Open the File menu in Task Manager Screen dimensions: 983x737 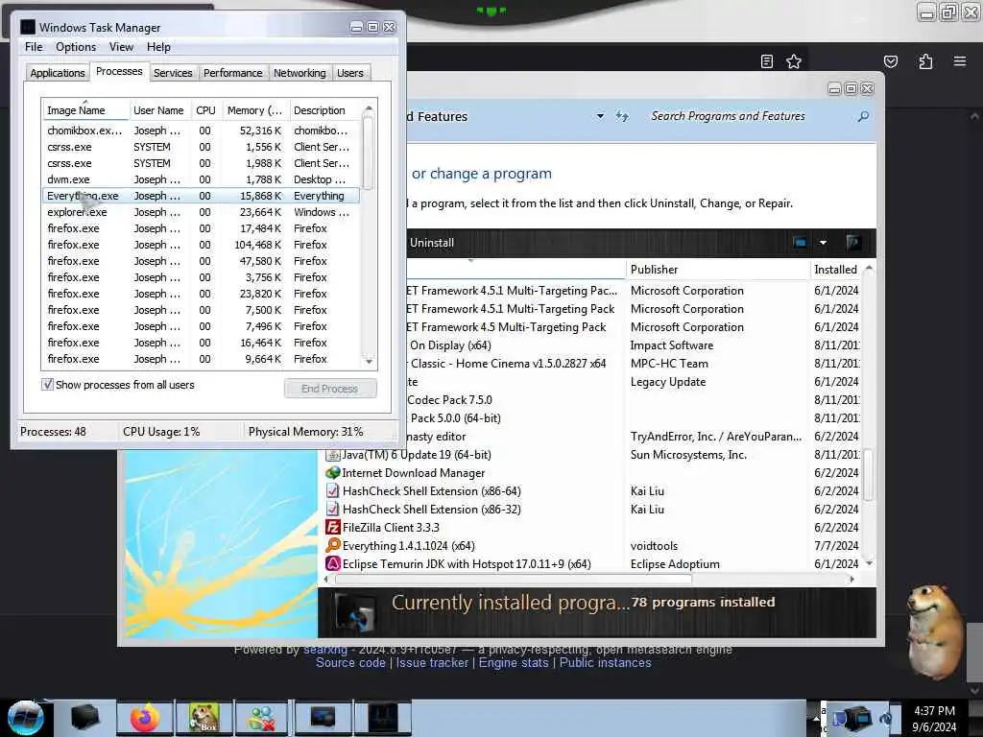[34, 47]
